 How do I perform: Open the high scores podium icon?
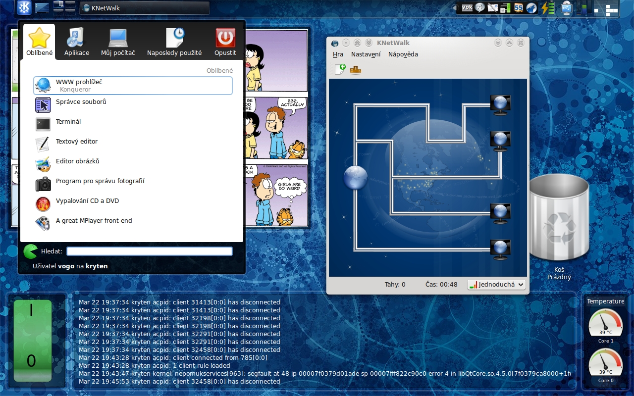(x=356, y=70)
